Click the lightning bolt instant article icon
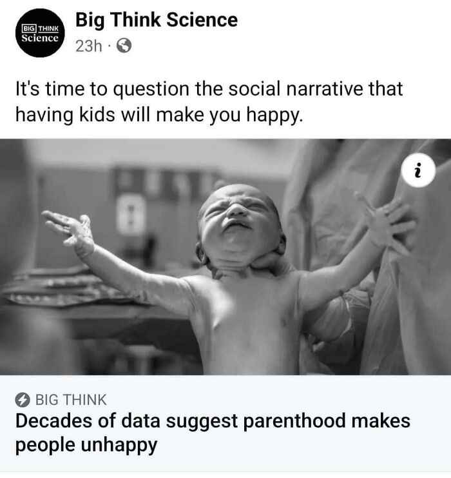 (22, 399)
